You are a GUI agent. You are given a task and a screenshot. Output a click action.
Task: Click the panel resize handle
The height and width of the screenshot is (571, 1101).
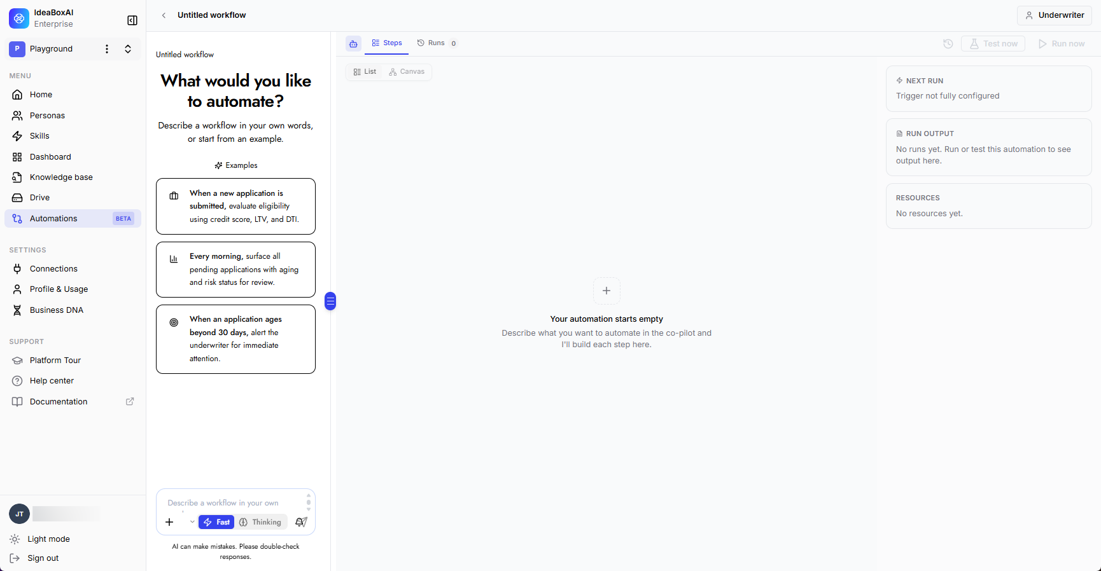click(330, 301)
